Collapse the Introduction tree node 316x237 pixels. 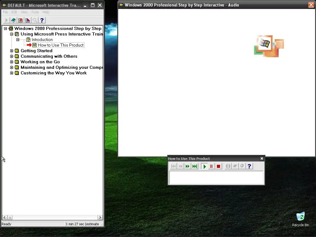pos(18,39)
